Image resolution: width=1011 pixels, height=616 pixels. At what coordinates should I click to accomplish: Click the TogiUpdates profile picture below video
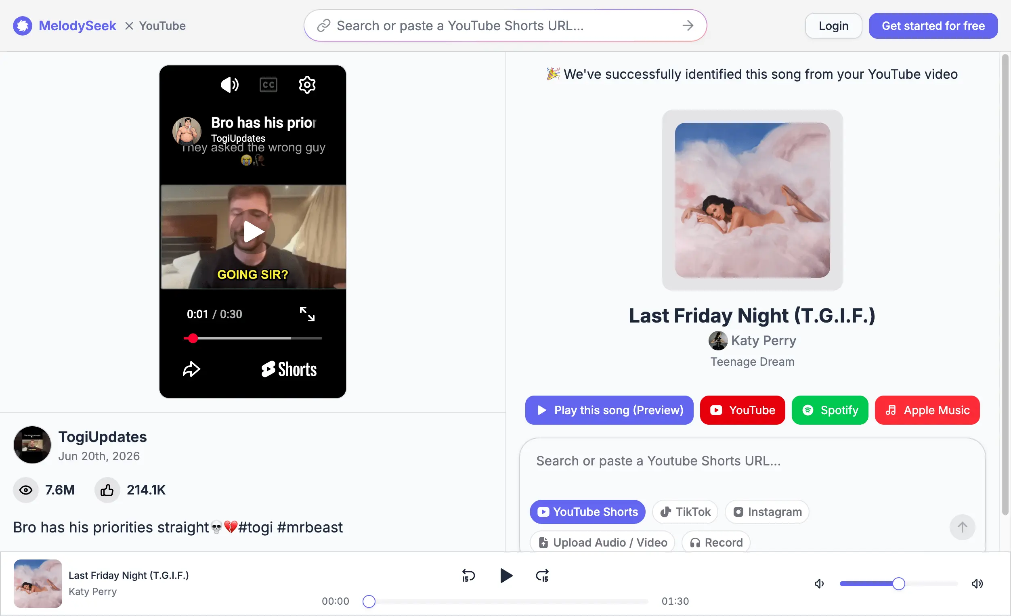point(32,445)
